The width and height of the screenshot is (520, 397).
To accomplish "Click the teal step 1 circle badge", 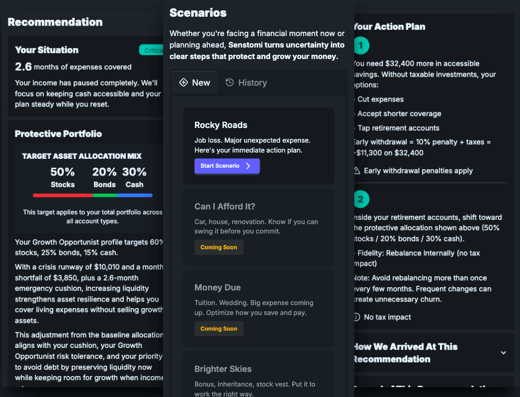I will pyautogui.click(x=361, y=45).
